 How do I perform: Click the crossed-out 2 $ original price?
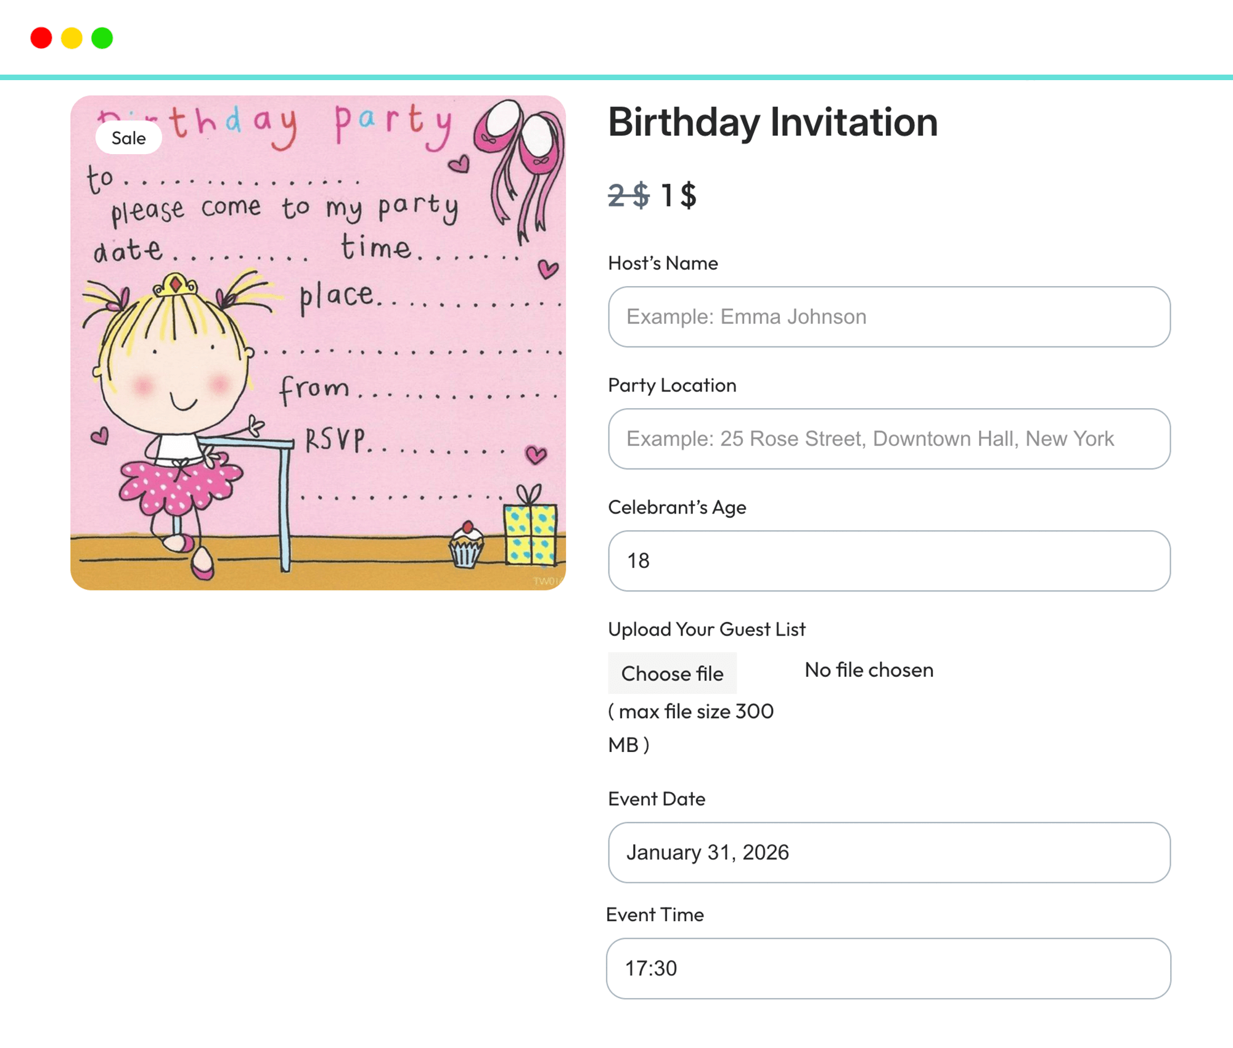point(628,196)
